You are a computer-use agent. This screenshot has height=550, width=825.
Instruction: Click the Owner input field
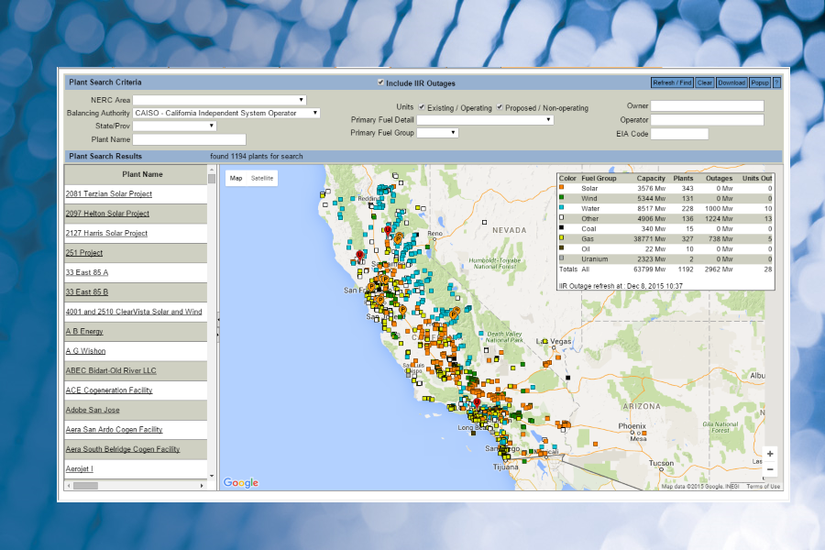pyautogui.click(x=707, y=105)
